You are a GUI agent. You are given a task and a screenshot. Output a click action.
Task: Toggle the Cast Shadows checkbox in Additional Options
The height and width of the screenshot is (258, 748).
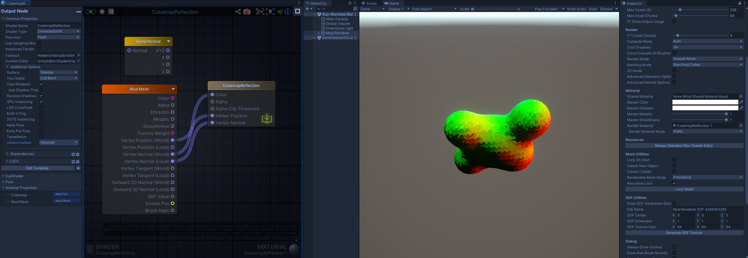(41, 84)
